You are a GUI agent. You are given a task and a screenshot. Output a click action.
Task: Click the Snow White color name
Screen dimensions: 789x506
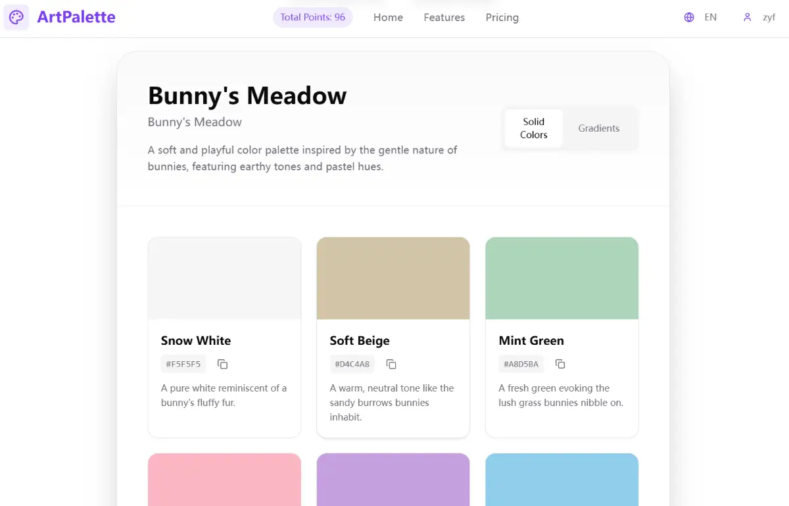196,341
